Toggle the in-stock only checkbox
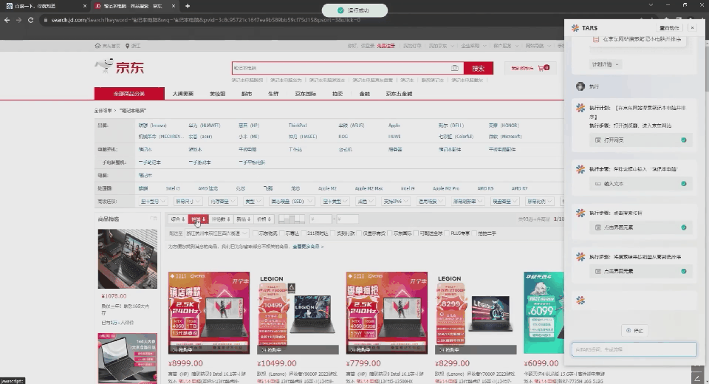This screenshot has height=384, width=709. pyautogui.click(x=360, y=233)
